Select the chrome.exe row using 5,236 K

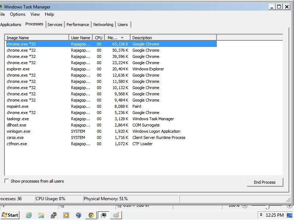pyautogui.click(x=111, y=113)
